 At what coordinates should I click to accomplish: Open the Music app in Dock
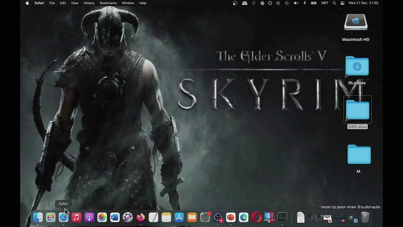77,217
